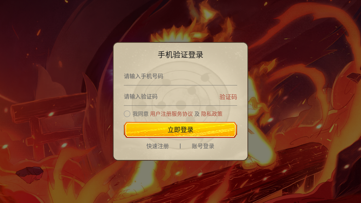Request code via red 验证码 link
The height and width of the screenshot is (203, 361).
coord(228,97)
